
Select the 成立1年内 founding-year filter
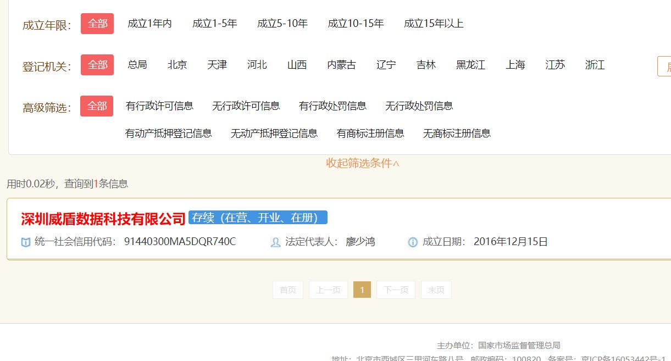[x=150, y=24]
